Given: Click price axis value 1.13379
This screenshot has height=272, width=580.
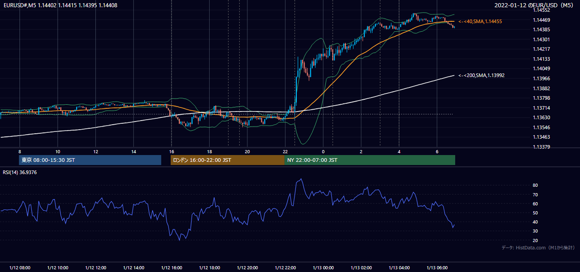Looking at the screenshot, I should tap(541, 147).
